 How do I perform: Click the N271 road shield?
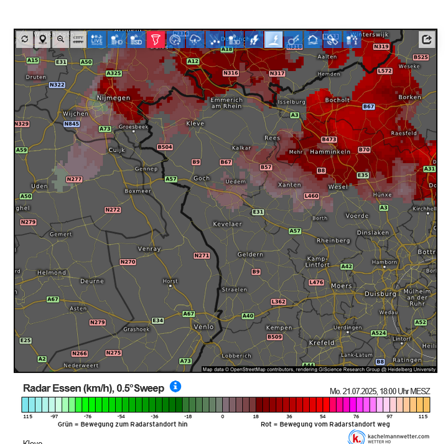click(202, 255)
